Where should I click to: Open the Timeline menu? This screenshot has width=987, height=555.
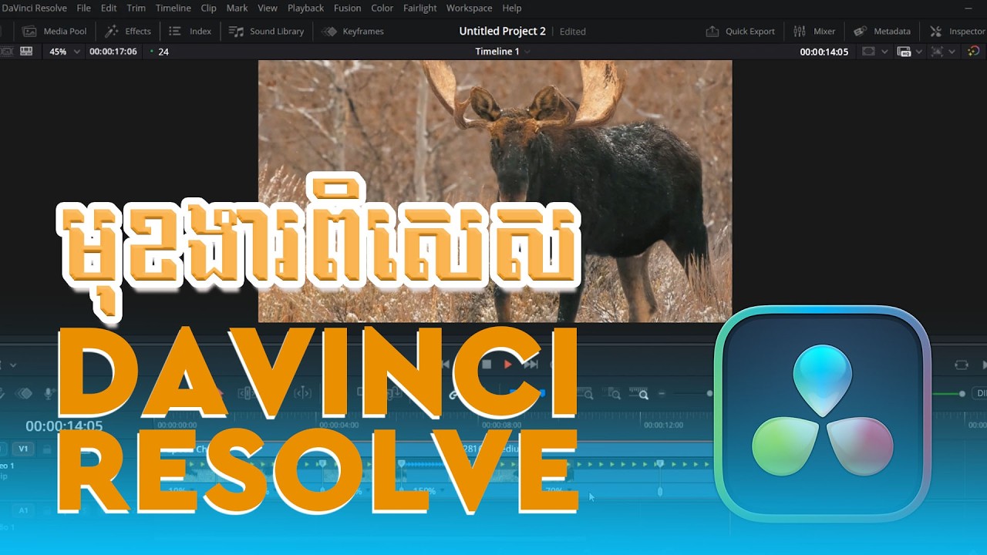[x=173, y=8]
